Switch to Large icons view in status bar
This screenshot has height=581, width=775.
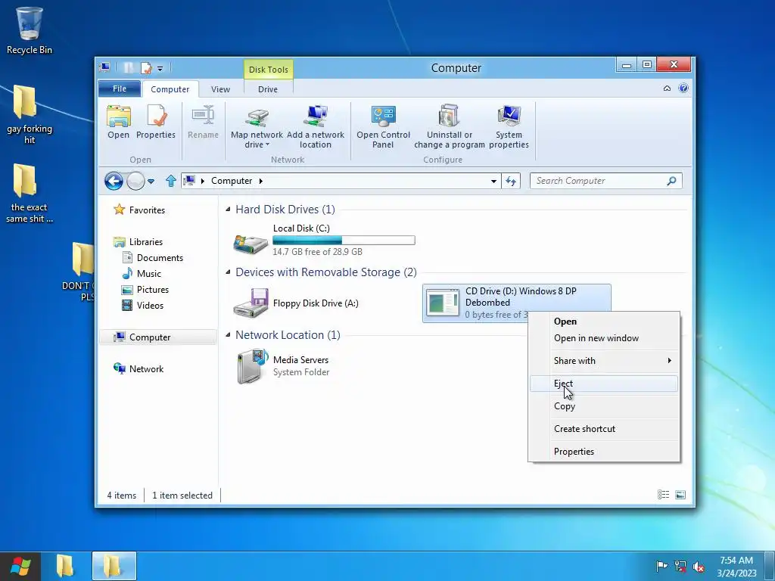(680, 495)
